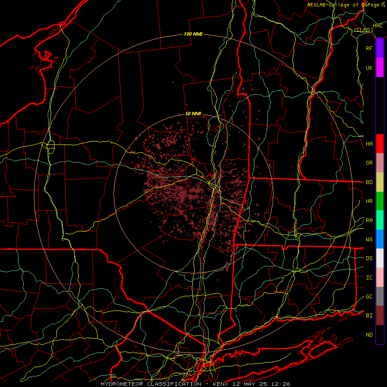Click the DS legend label
The height and width of the screenshot is (387, 387).
coord(369,258)
